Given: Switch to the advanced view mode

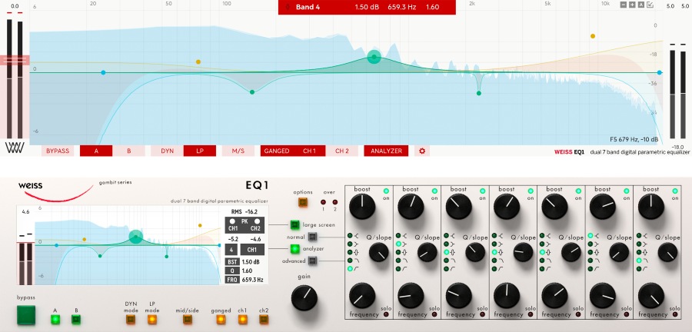Looking at the screenshot, I should [313, 261].
